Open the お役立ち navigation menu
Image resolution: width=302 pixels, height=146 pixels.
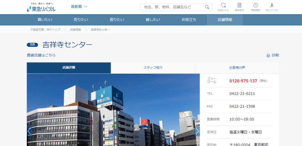coord(189,20)
